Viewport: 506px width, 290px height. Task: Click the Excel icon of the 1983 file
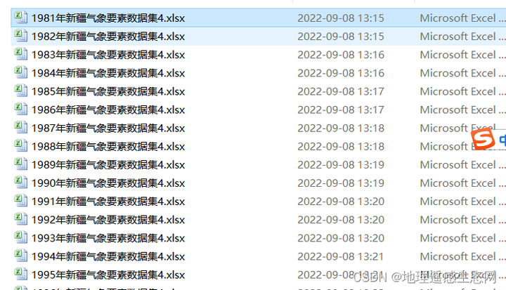pyautogui.click(x=20, y=54)
